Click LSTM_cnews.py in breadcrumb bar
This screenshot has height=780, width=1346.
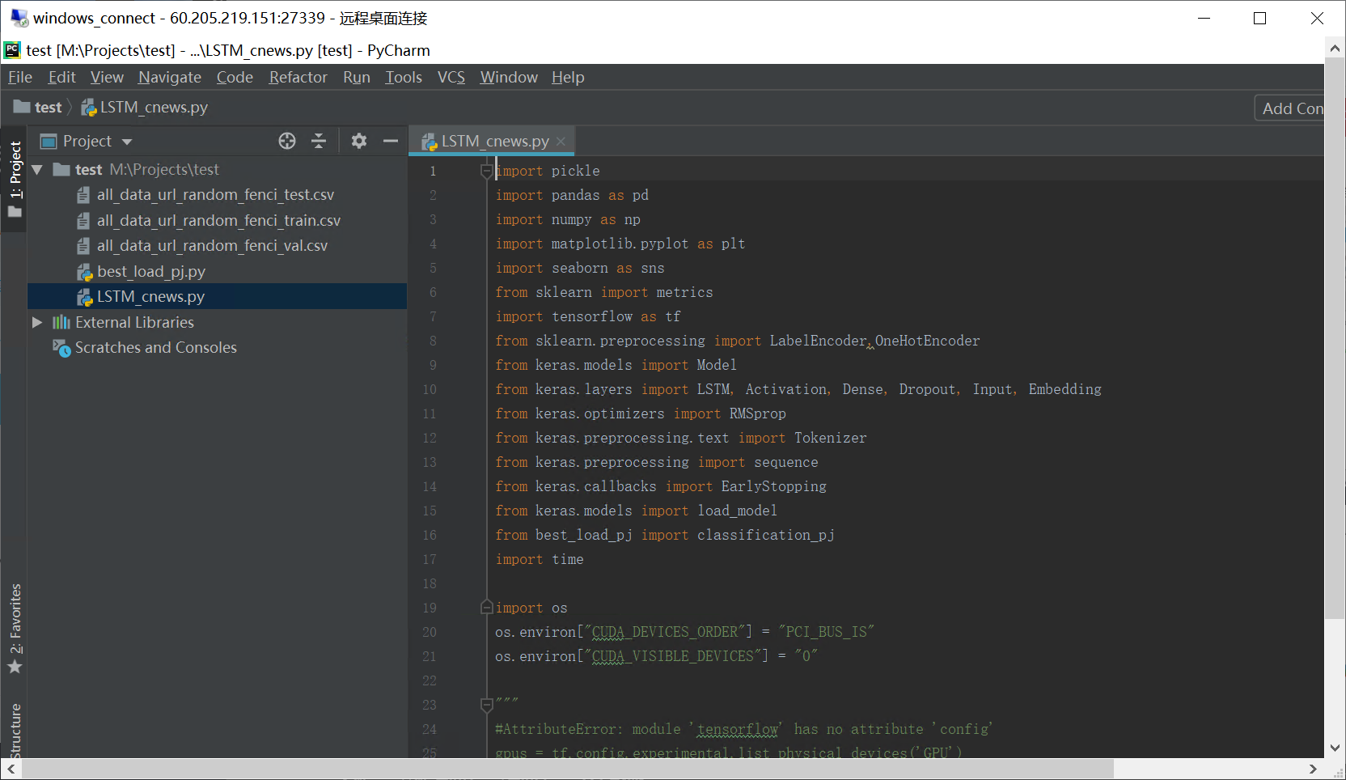(x=145, y=107)
